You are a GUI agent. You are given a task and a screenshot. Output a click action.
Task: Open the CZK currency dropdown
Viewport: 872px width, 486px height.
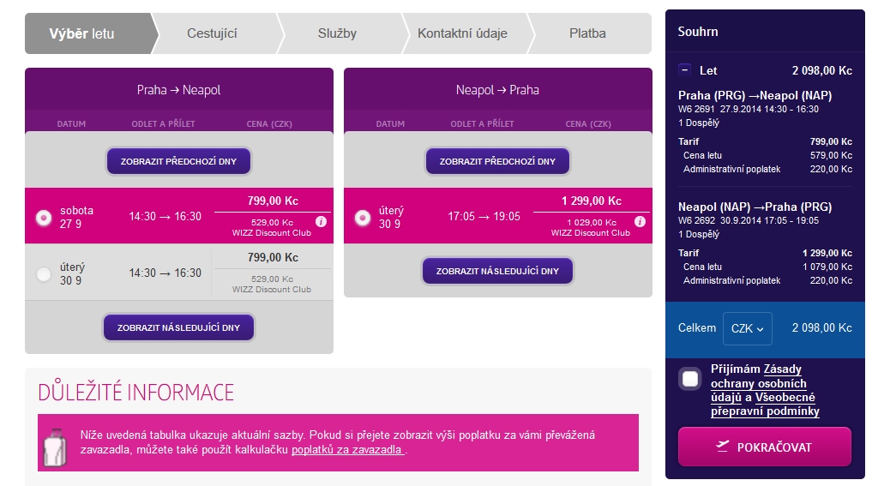point(747,328)
